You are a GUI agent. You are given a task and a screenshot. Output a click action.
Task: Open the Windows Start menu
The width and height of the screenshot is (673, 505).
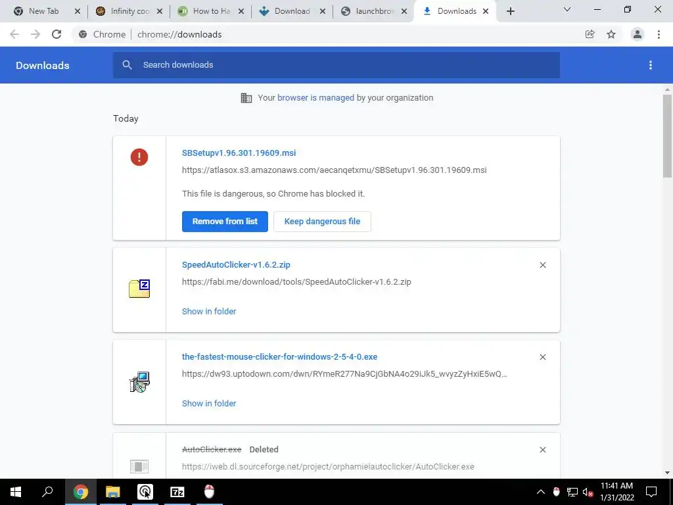16,492
